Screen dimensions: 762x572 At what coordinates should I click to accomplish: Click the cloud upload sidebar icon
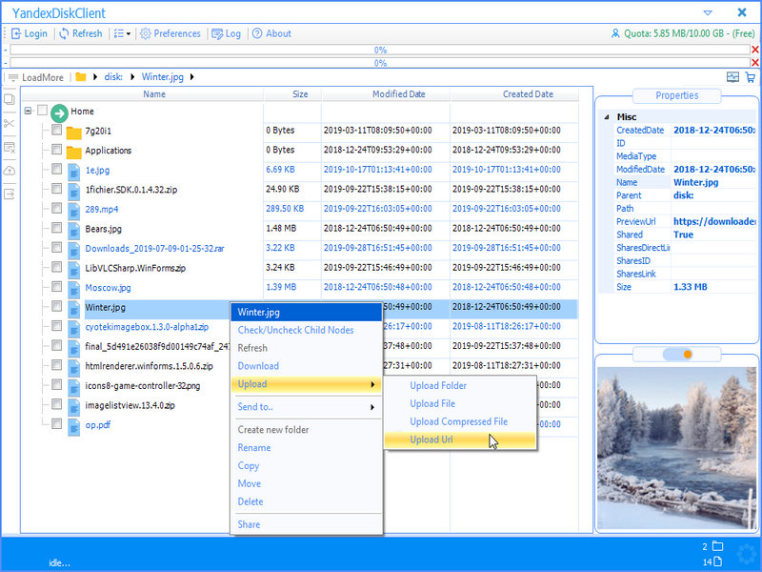coord(10,172)
